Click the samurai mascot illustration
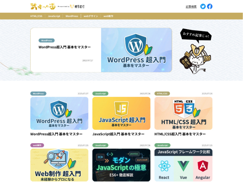 point(196,59)
